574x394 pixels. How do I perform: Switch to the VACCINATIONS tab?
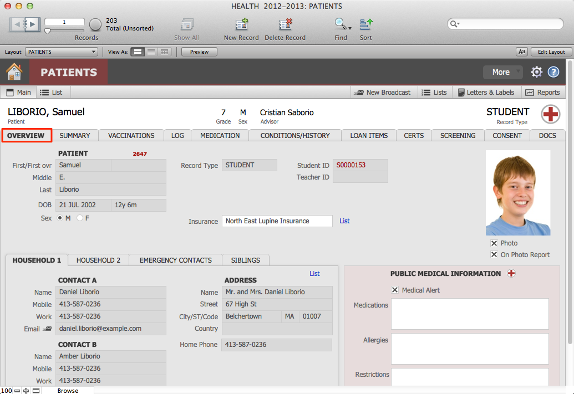pos(131,135)
